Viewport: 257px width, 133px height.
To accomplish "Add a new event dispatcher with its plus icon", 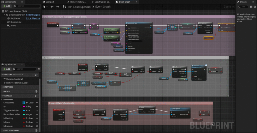I will [x=36, y=130].
